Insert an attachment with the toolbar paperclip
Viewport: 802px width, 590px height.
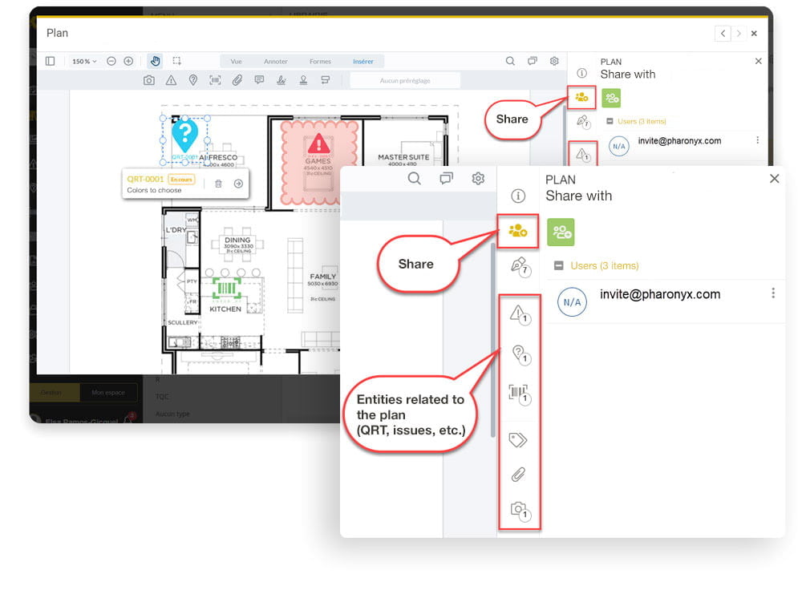237,80
